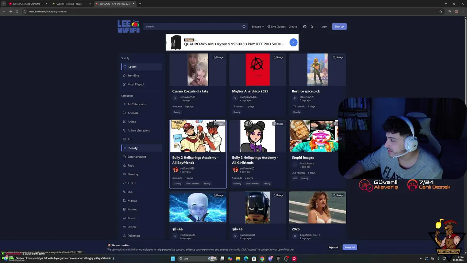Select the K-POP category
Image resolution: width=467 pixels, height=263 pixels.
point(142,183)
